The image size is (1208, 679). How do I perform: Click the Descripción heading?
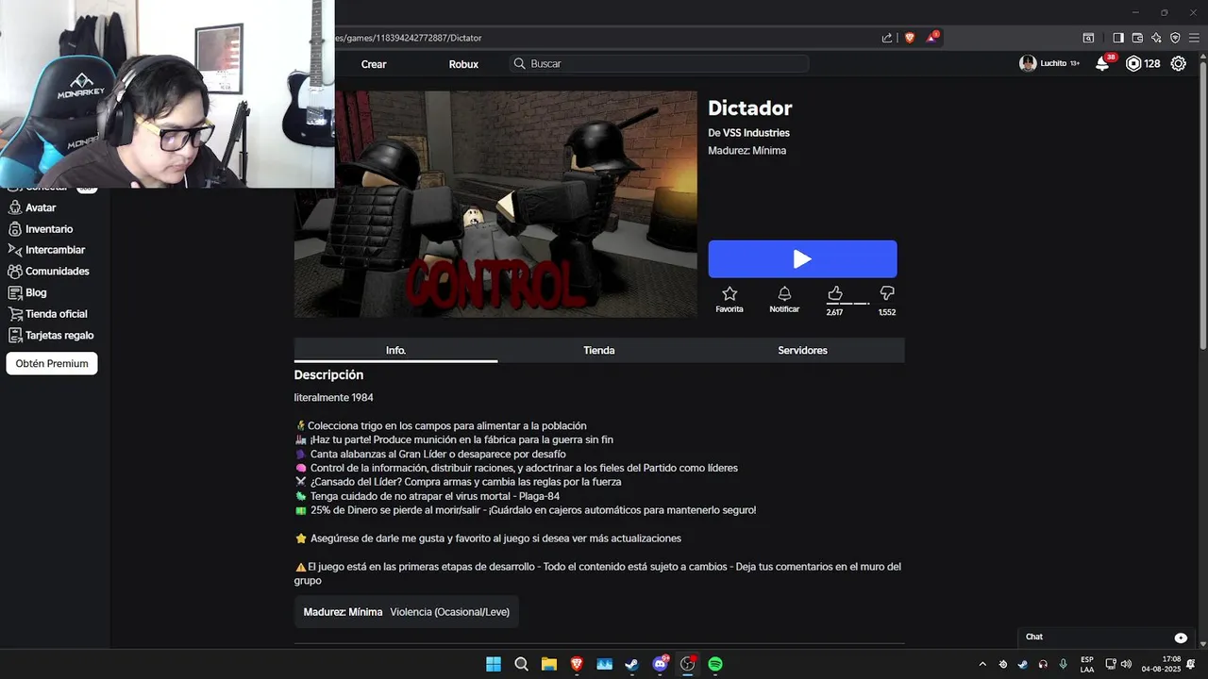pos(328,375)
